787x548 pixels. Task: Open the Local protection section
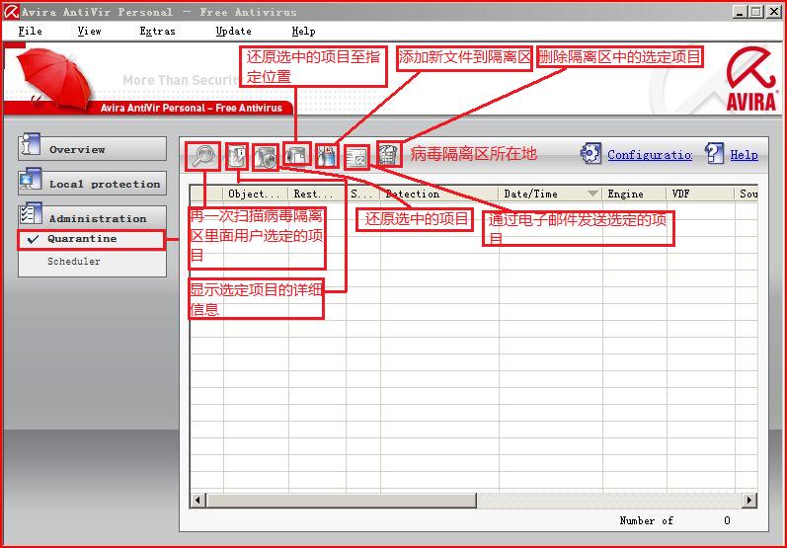click(x=93, y=184)
